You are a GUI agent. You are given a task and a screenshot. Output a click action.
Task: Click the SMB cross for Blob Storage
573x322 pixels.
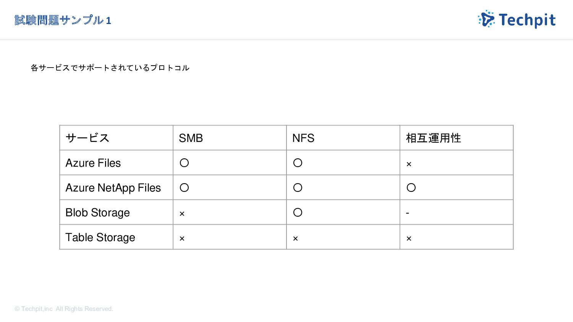coord(182,214)
